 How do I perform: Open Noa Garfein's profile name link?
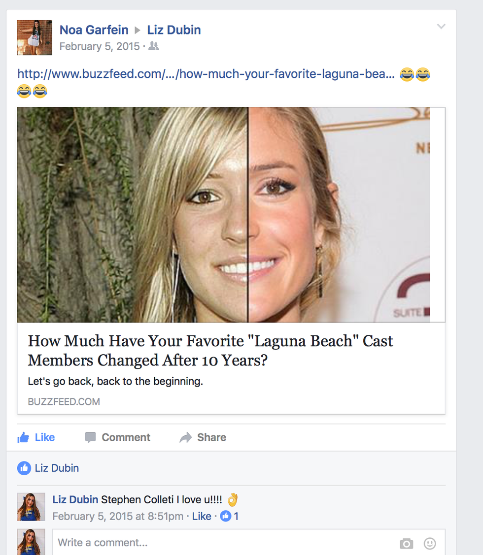click(x=94, y=30)
